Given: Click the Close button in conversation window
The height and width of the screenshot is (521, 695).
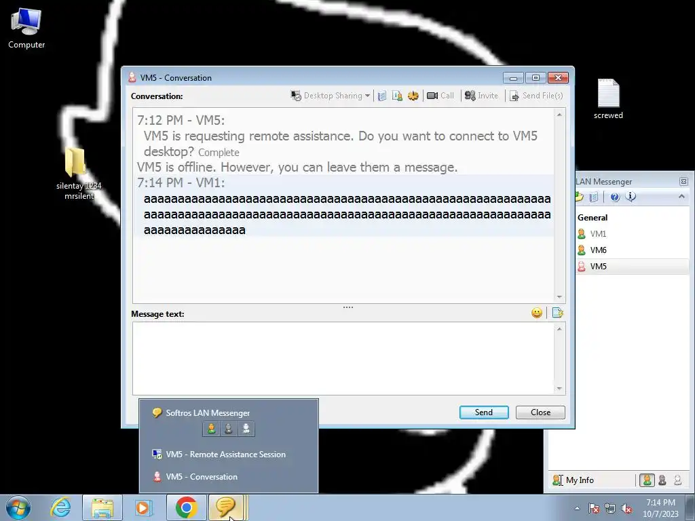Looking at the screenshot, I should [540, 412].
